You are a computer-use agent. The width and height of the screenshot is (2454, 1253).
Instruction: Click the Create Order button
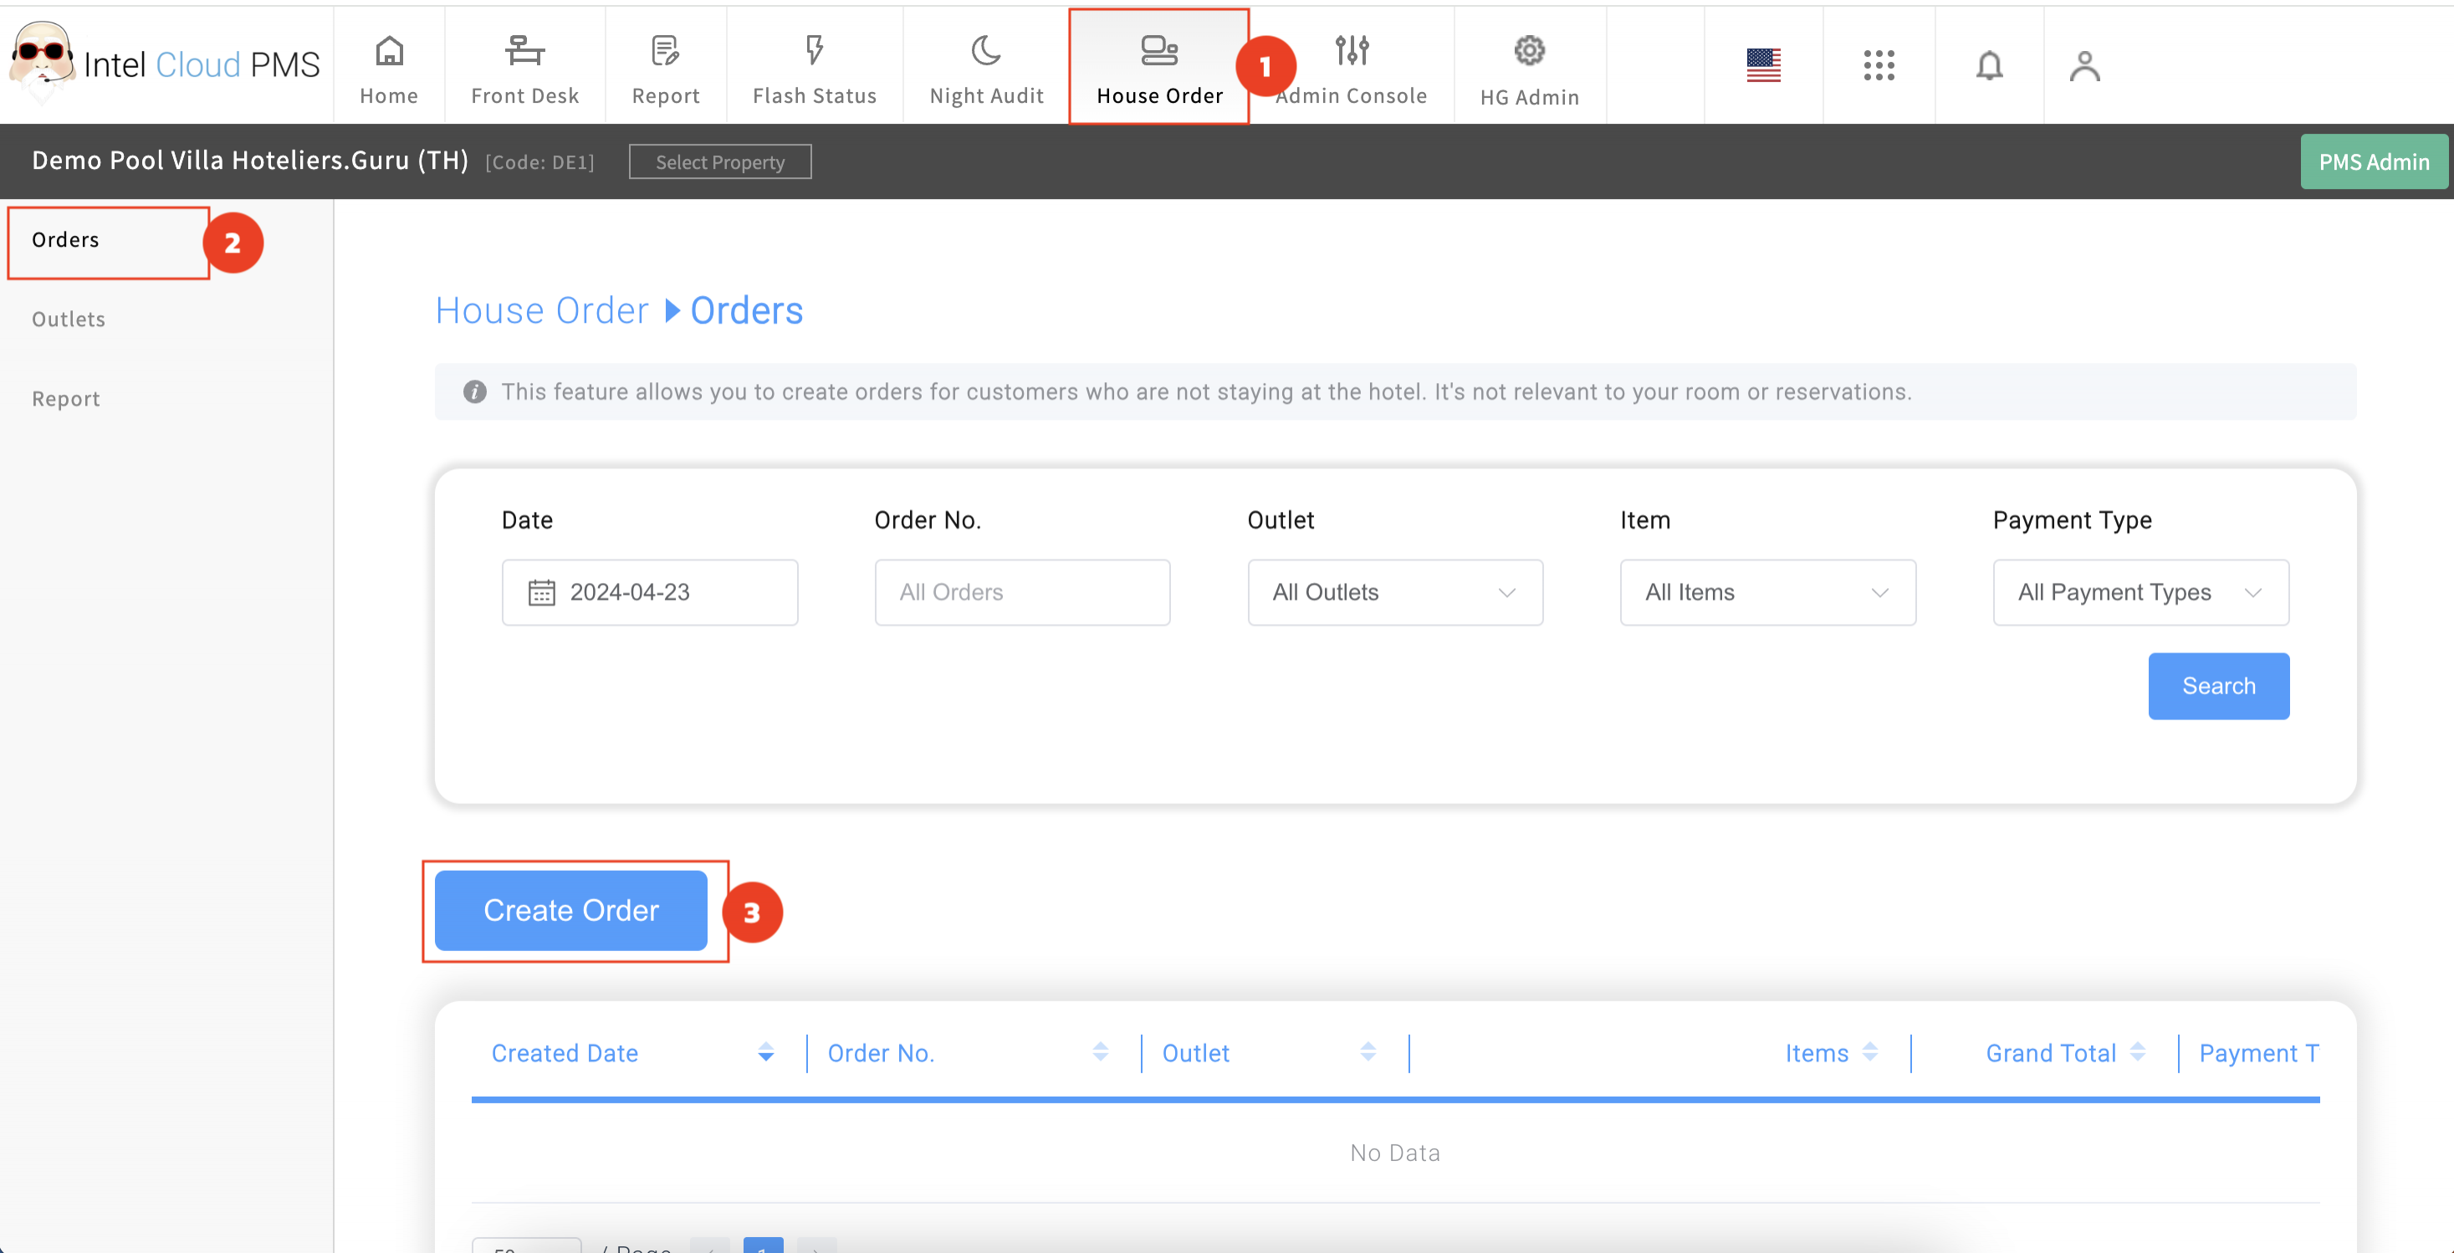(570, 910)
